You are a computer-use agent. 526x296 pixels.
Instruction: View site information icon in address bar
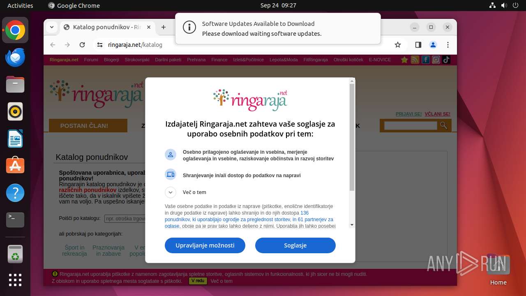[x=100, y=45]
